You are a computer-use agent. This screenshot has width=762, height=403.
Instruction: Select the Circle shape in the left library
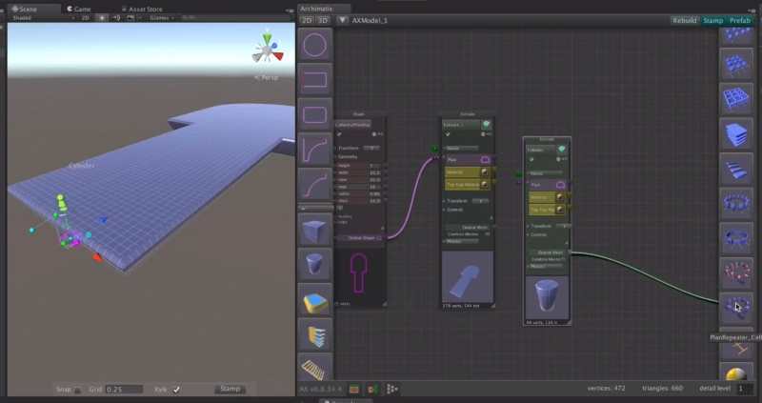click(315, 45)
